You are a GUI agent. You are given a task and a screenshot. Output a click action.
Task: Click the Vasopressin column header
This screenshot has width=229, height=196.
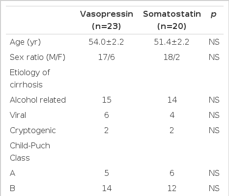click(107, 20)
